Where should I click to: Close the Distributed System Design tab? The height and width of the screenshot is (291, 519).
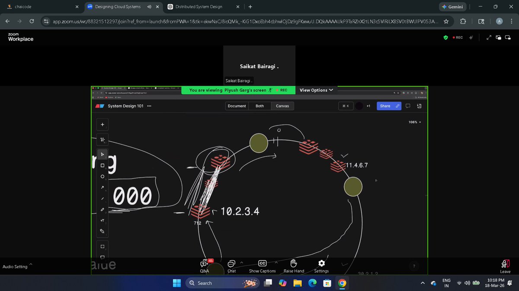pyautogui.click(x=237, y=6)
